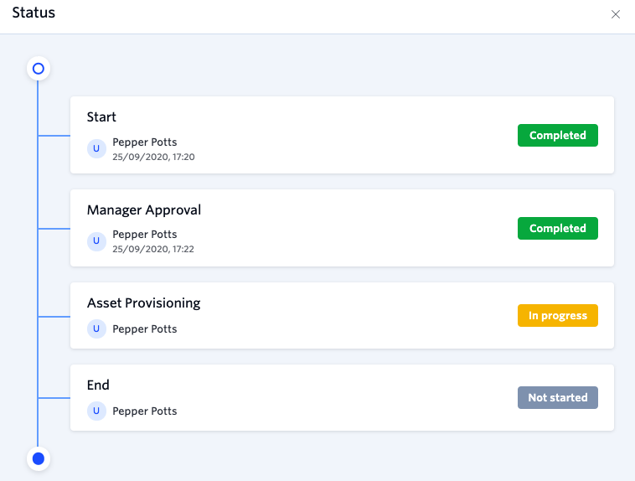This screenshot has width=635, height=481.
Task: Click the user avatar in the Manager Approval step
Action: (x=96, y=241)
